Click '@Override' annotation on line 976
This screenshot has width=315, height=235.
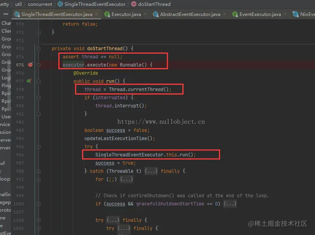(x=86, y=73)
